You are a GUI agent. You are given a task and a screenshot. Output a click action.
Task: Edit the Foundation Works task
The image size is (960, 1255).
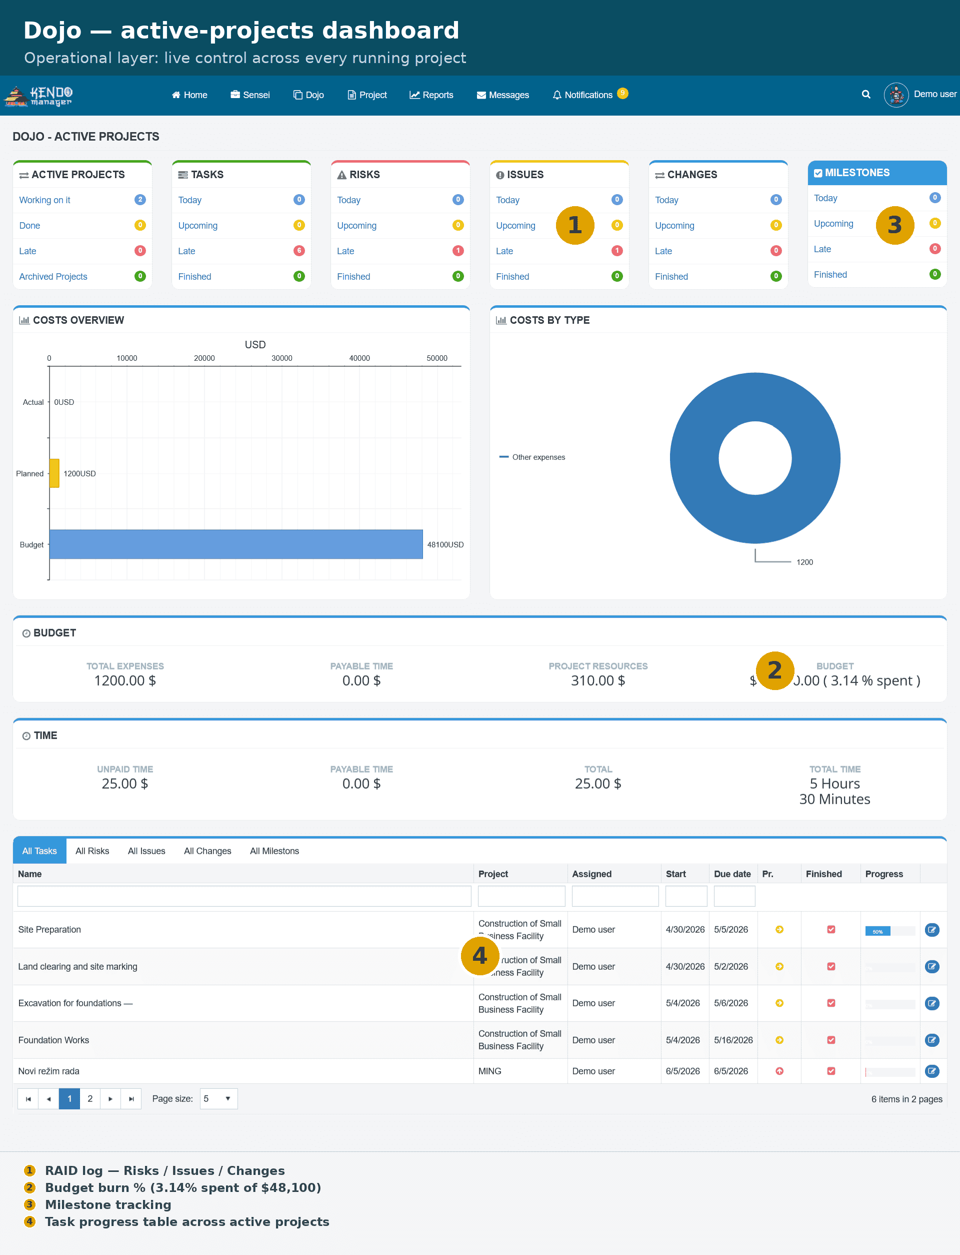(x=931, y=1040)
